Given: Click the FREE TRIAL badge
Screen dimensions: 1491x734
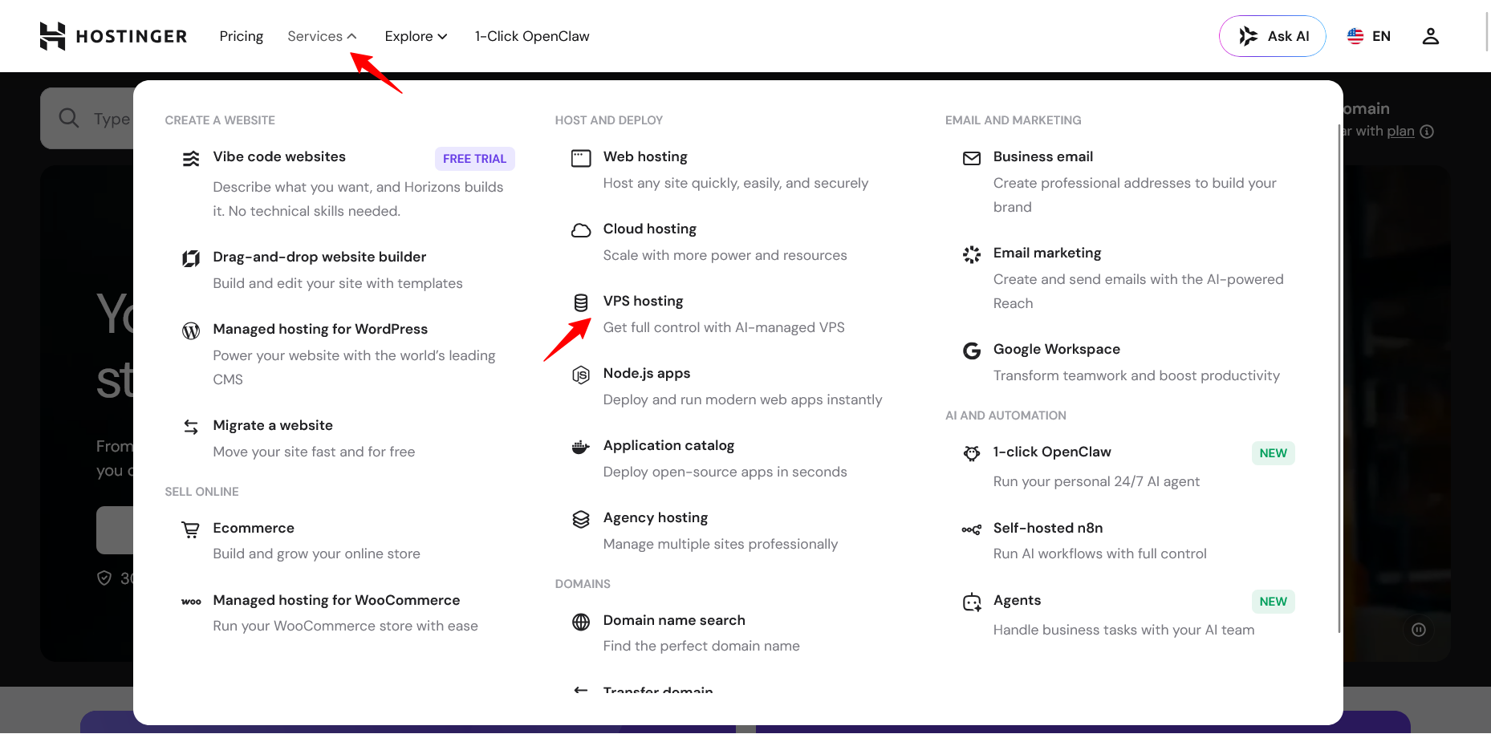Looking at the screenshot, I should 474,159.
